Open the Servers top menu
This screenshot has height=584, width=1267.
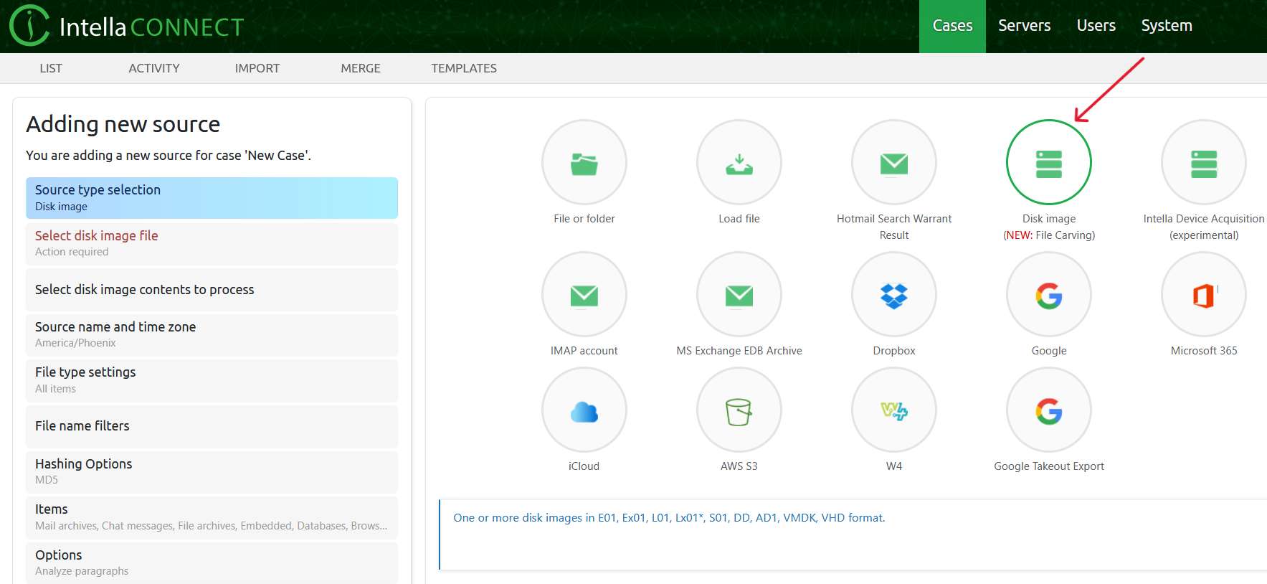[1024, 26]
